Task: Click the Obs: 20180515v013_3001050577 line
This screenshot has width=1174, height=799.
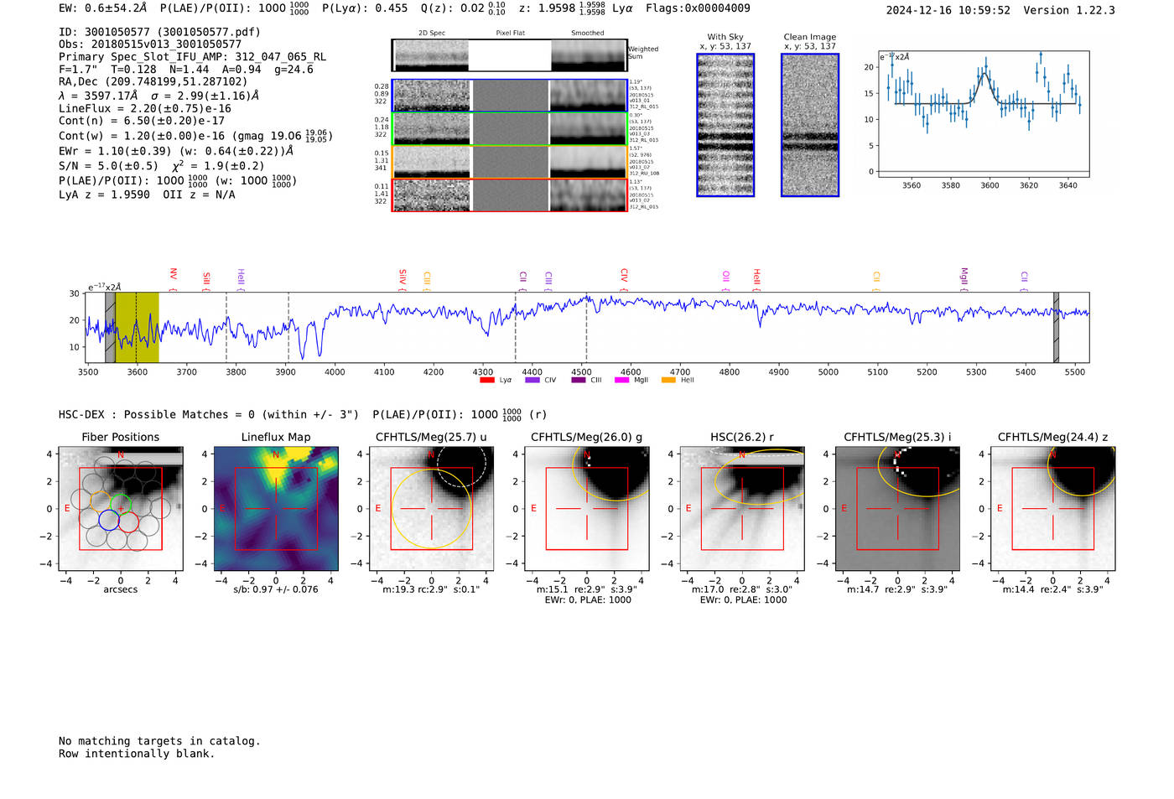Action: pos(150,44)
